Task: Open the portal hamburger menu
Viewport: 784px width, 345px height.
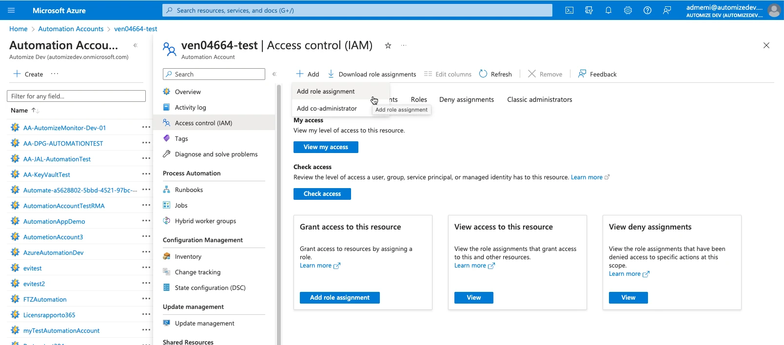Action: [x=12, y=10]
